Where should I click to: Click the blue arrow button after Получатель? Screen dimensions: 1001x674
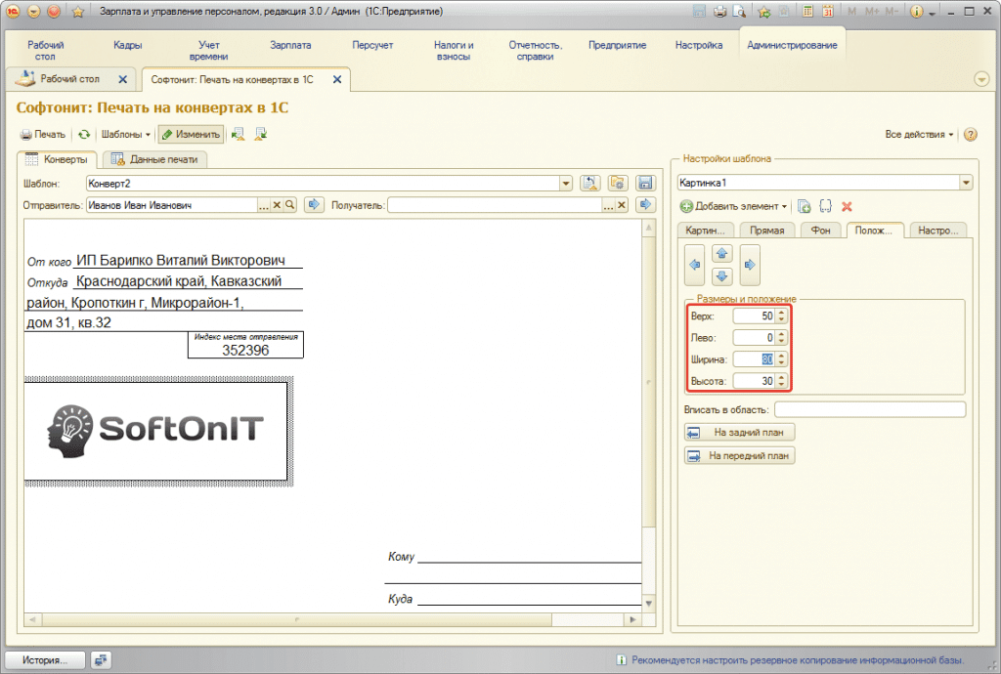[645, 205]
